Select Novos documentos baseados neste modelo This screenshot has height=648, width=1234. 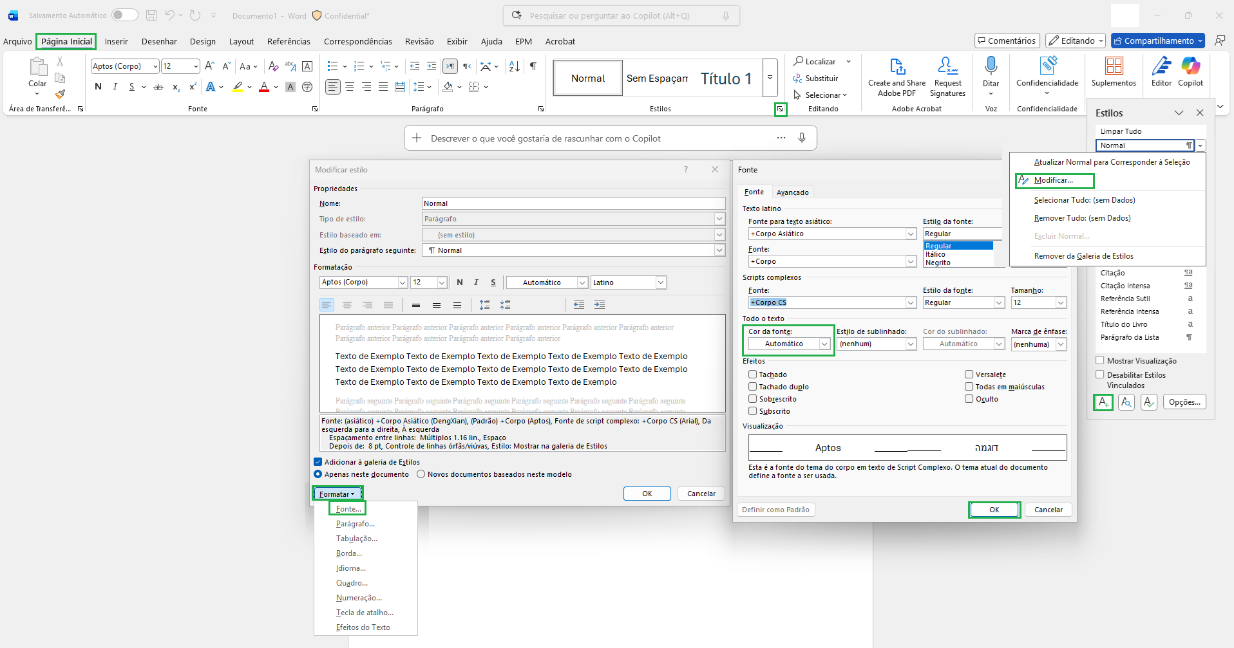[x=421, y=474]
